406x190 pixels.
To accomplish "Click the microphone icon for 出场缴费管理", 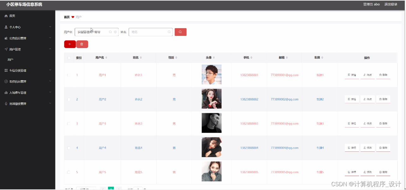I will 6,104.
